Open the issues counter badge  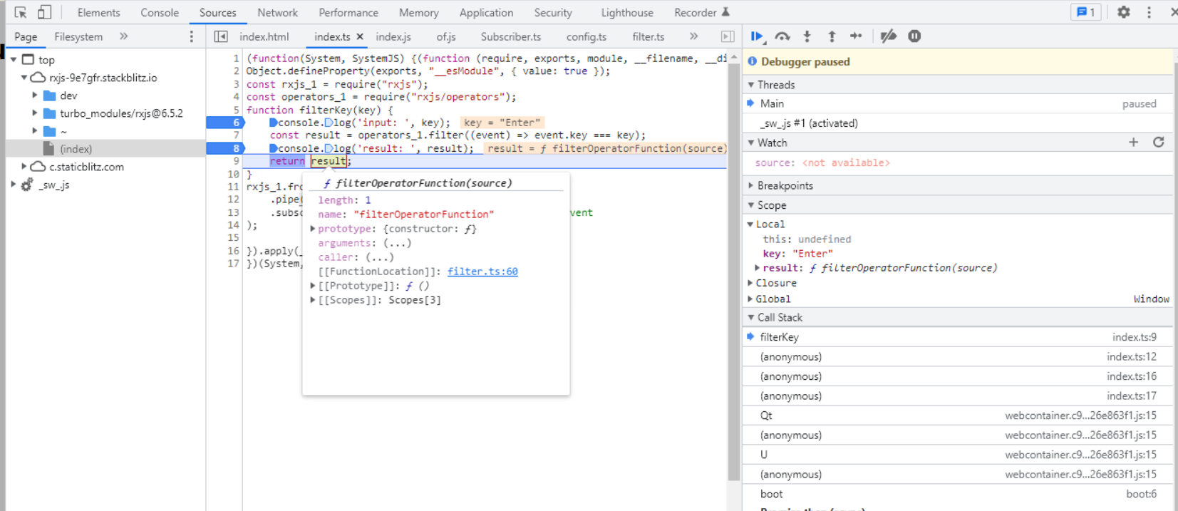tap(1086, 12)
